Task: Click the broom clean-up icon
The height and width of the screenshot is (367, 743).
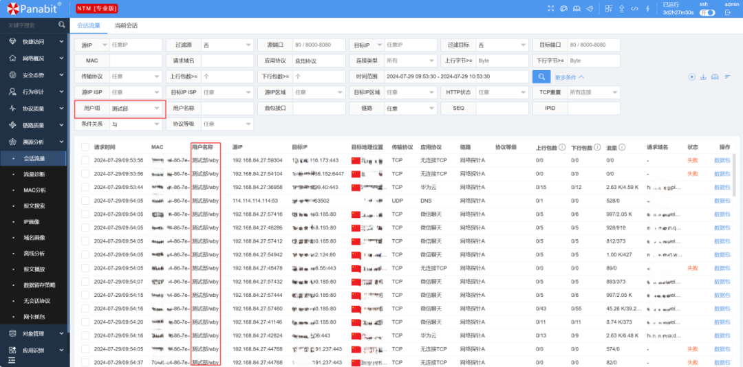Action: coord(590,8)
